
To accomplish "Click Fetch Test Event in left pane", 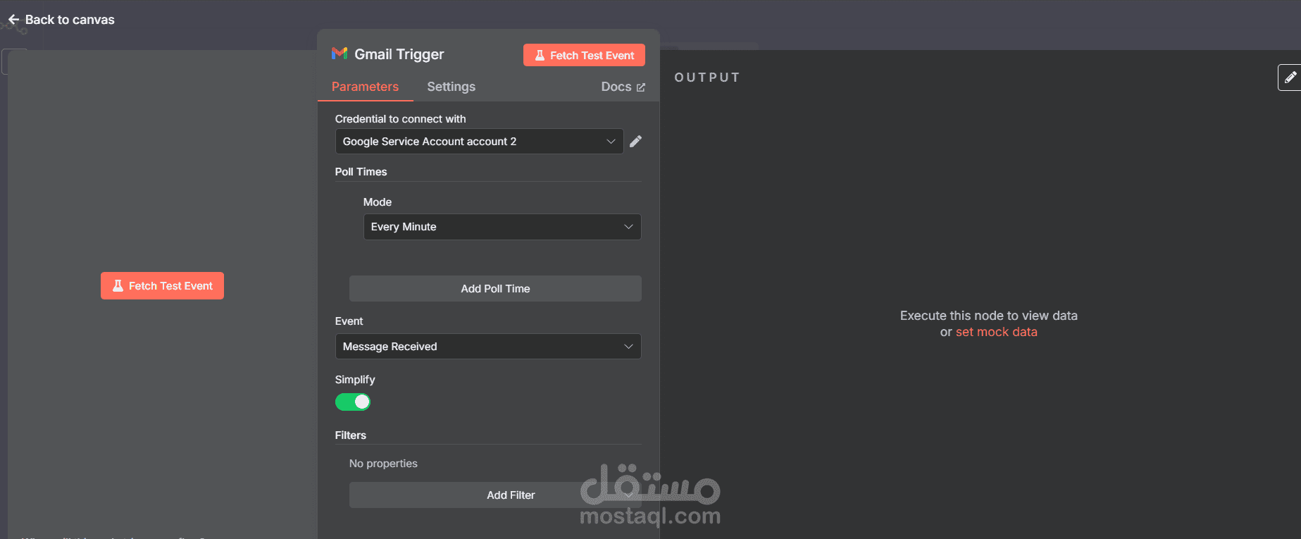I will 162,286.
